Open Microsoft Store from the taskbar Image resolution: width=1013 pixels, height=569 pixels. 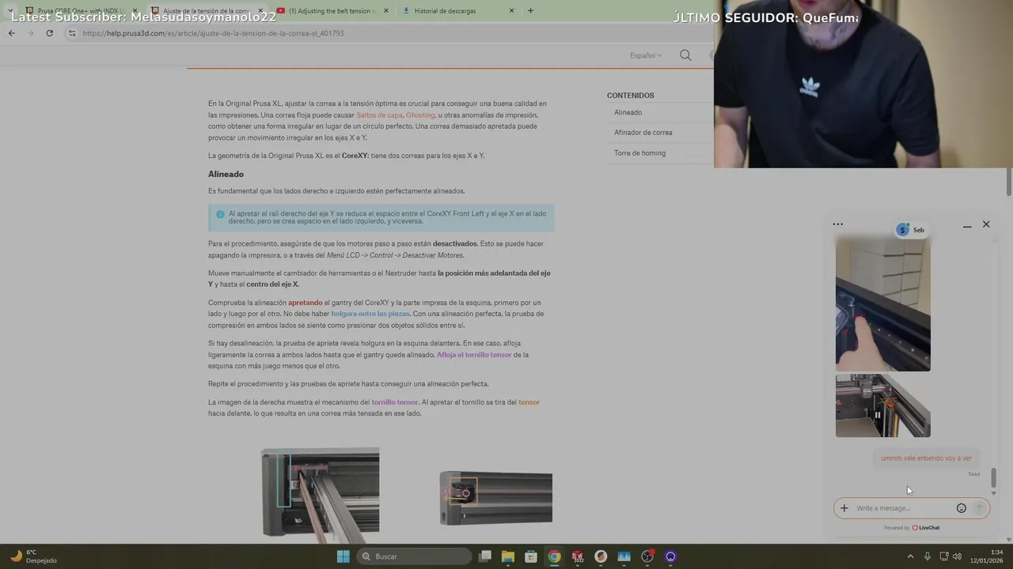coord(531,556)
